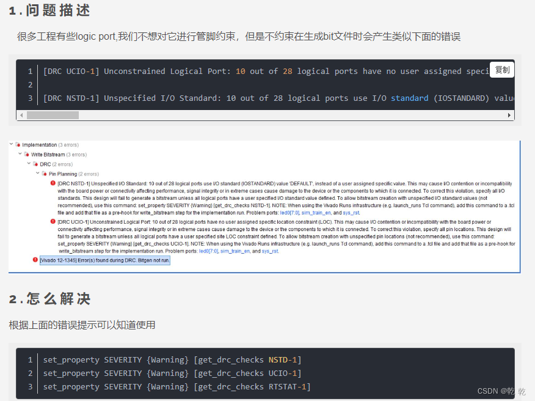Open sys_rst link in NSTD-1 message

click(351, 213)
